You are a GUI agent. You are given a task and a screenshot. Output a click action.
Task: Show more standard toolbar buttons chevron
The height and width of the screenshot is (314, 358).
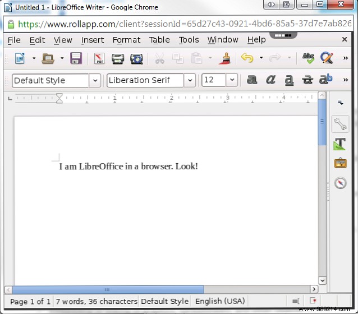point(346,58)
